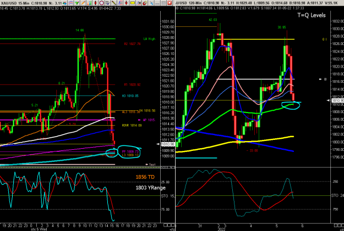Click the STO 15 stochastic label left panel
This screenshot has width=344, height=231.
(x=168, y=196)
